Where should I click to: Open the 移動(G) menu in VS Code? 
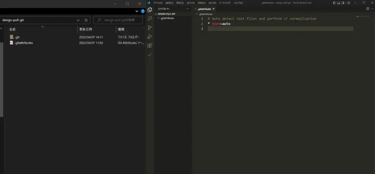click(201, 3)
